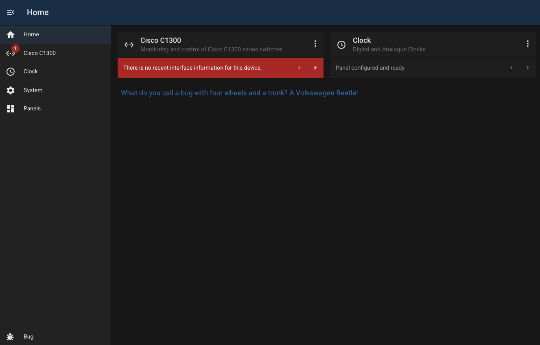Open the Cisco C1300 card title
Screen dimensions: 540x345
[161, 40]
